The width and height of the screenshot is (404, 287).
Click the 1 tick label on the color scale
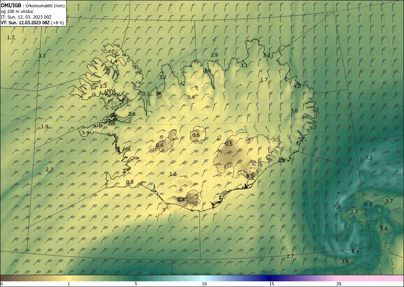[69, 284]
